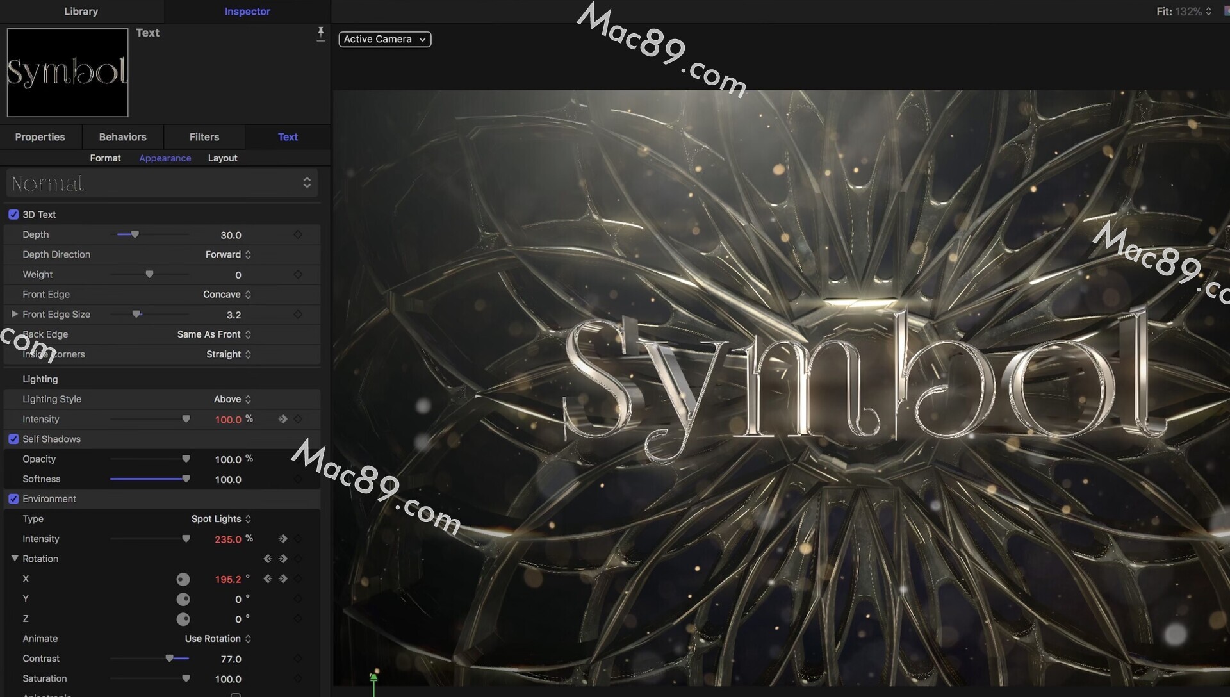
Task: Click the pin icon in Inspector header
Action: click(320, 33)
